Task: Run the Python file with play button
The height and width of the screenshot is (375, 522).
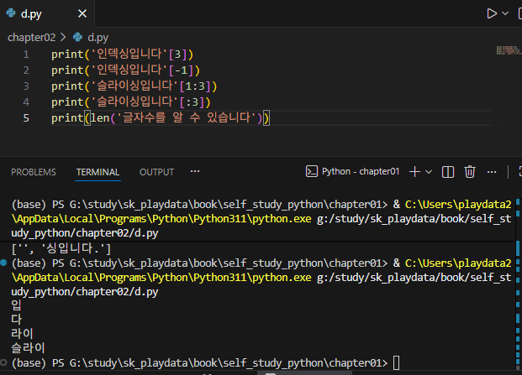Action: (492, 13)
